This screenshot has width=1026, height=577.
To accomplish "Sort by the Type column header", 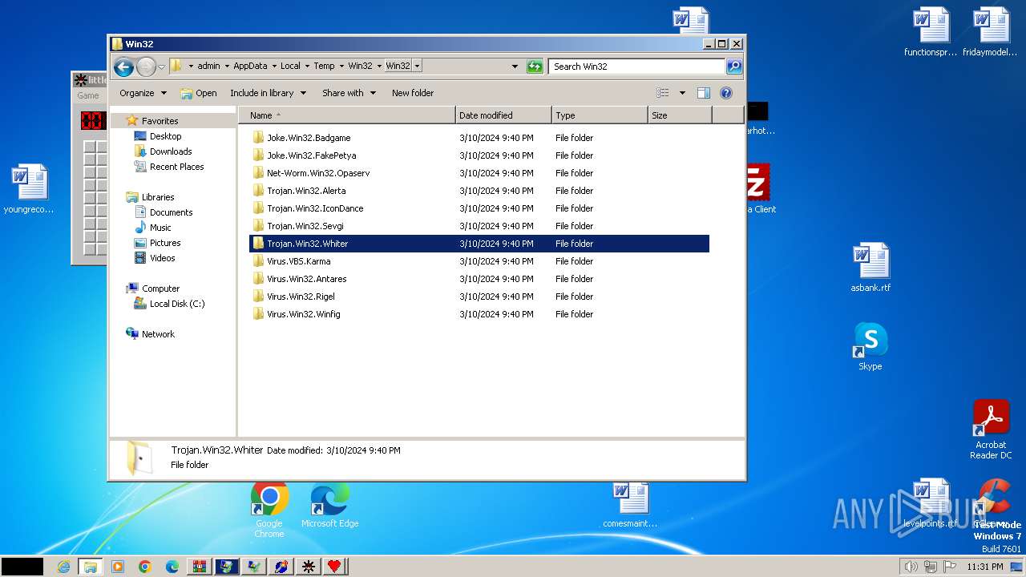I will tap(600, 115).
